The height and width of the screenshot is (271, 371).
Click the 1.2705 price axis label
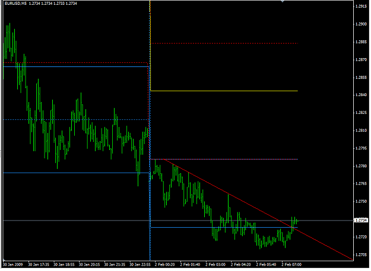pyautogui.click(x=362, y=255)
